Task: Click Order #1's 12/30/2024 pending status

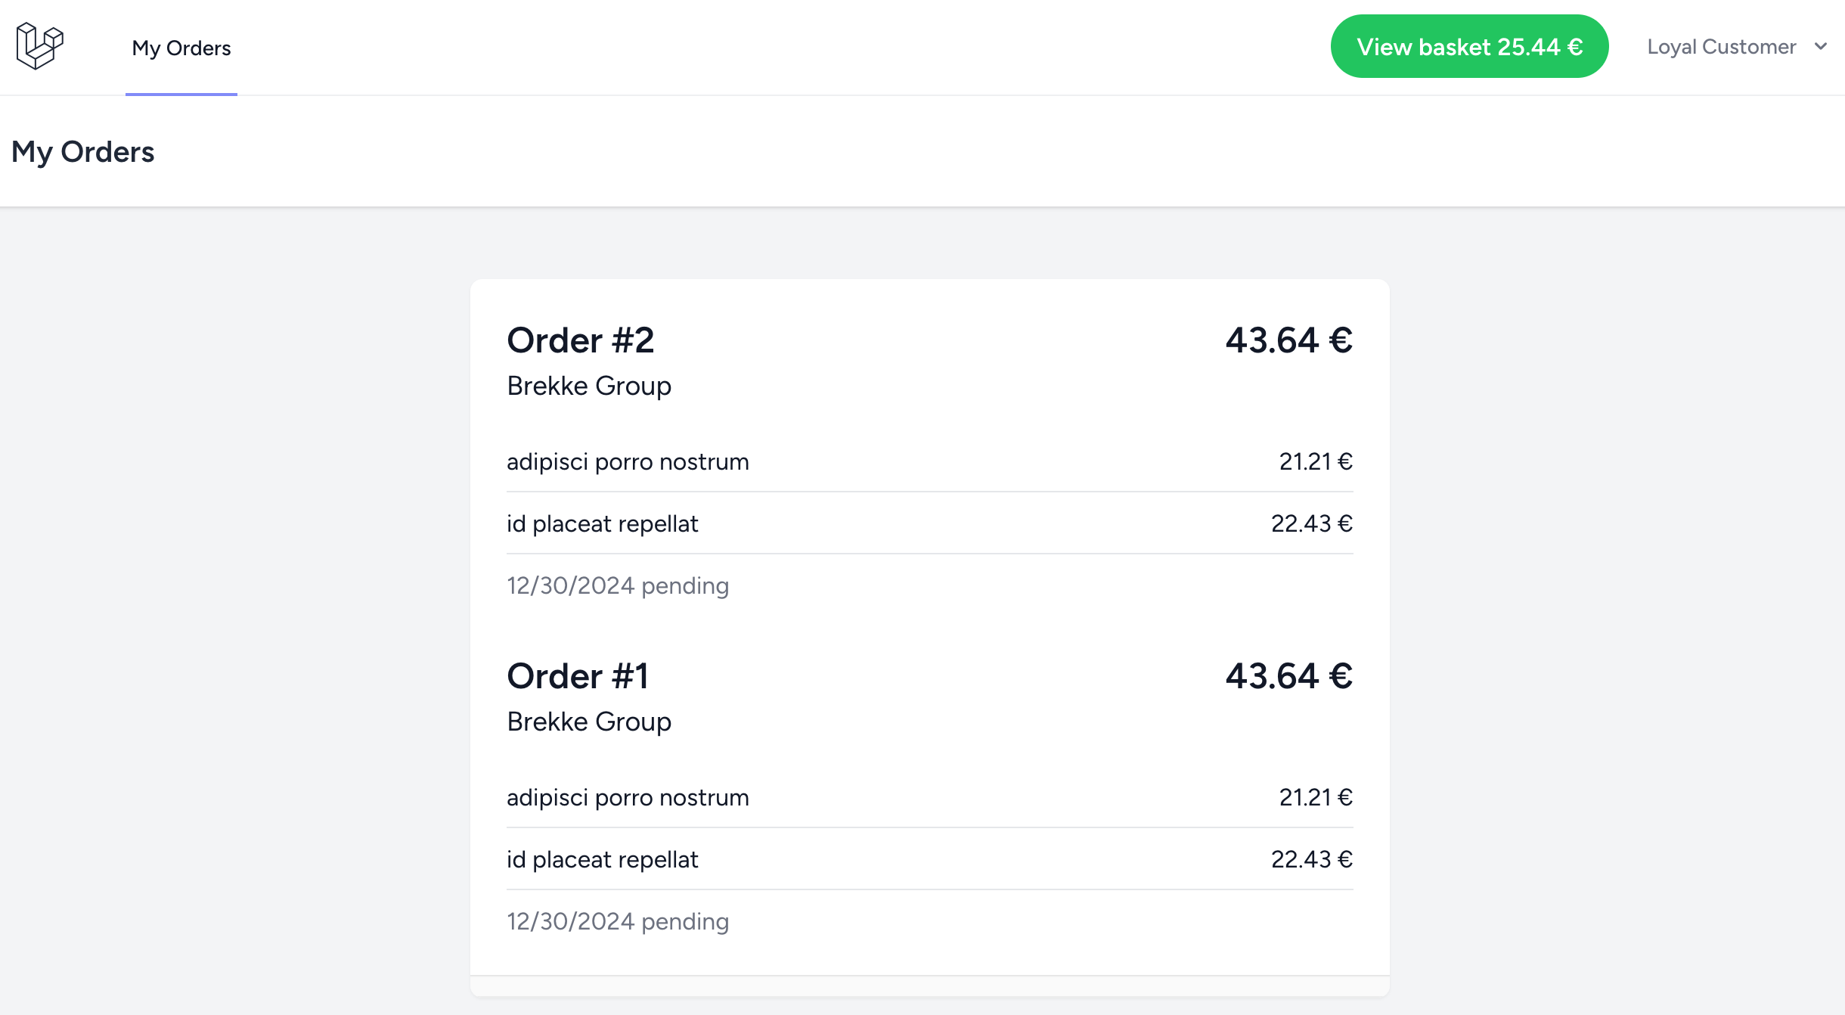Action: (618, 921)
